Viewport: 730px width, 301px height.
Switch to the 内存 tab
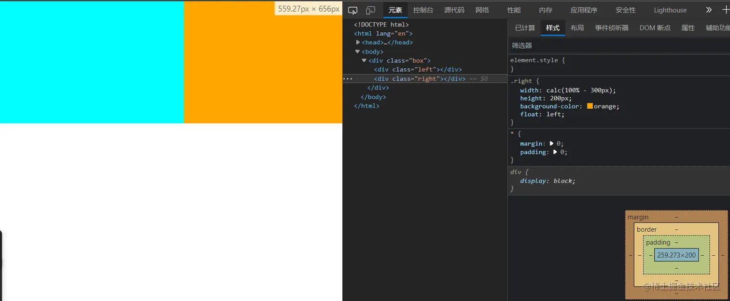point(546,10)
